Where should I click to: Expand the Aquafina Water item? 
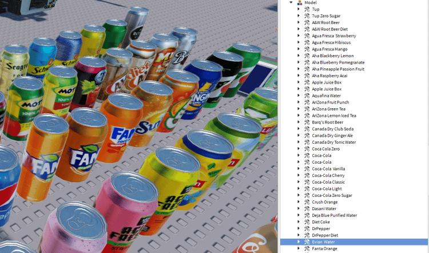point(299,96)
